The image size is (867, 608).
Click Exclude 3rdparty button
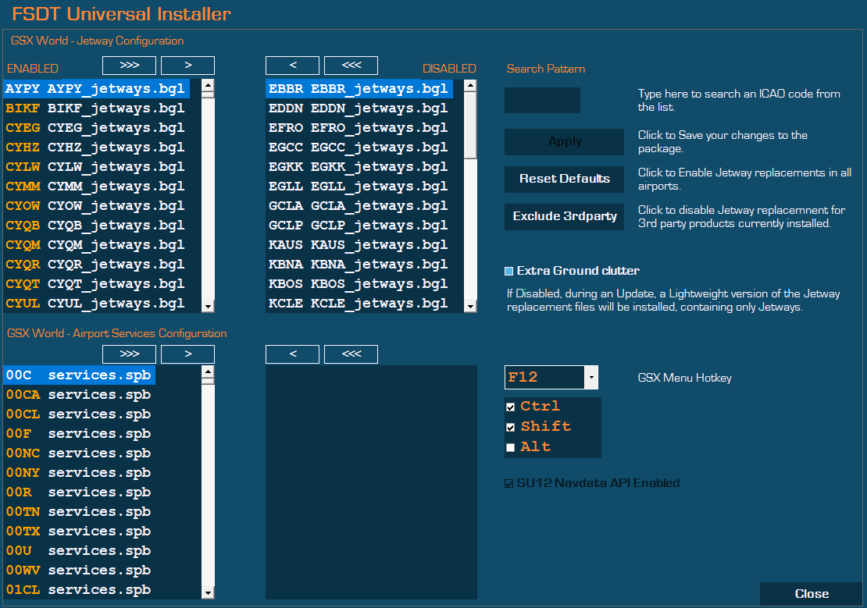(564, 217)
